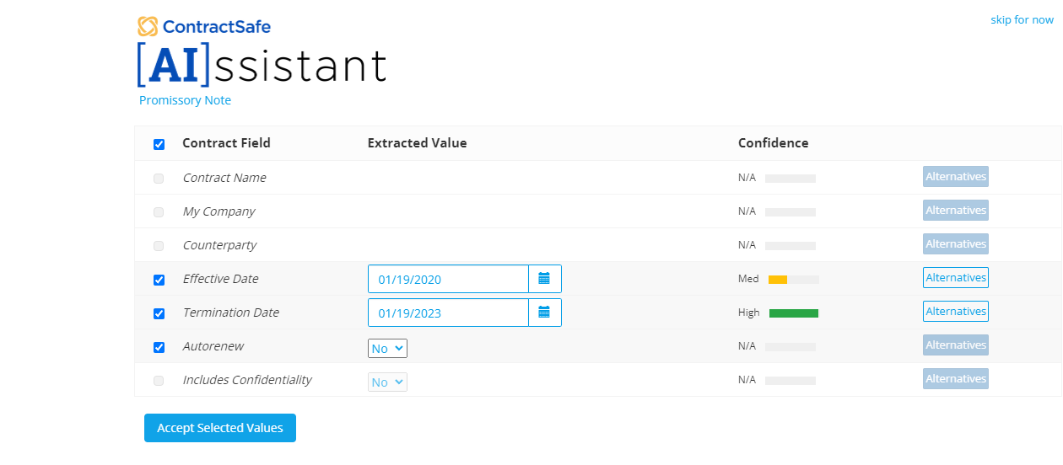The image size is (1063, 465).
Task: Click the Effective Date 01/19/2020 field
Action: (448, 279)
